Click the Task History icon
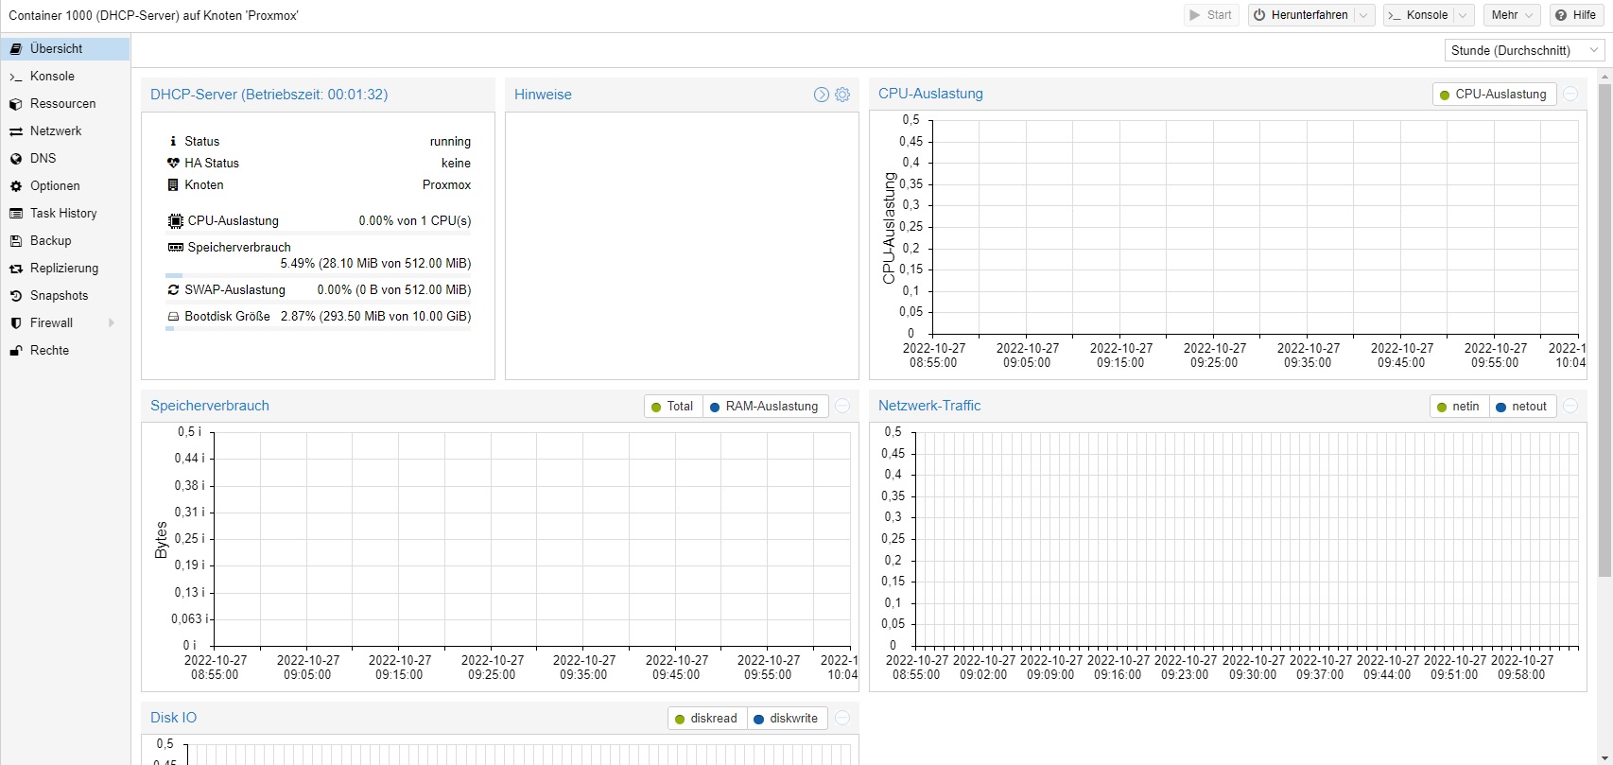The width and height of the screenshot is (1613, 765). pyautogui.click(x=16, y=214)
